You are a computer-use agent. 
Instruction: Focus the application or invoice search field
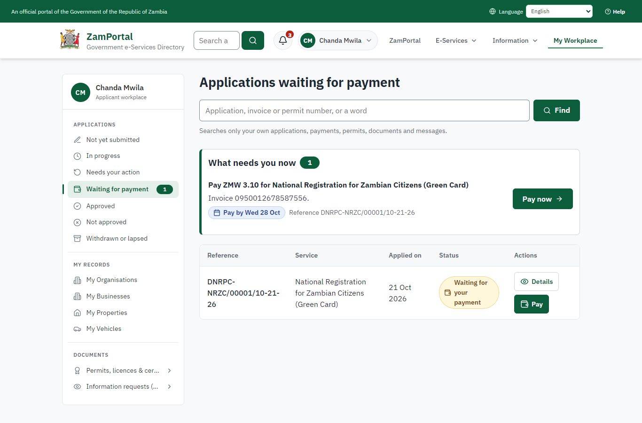tap(364, 110)
